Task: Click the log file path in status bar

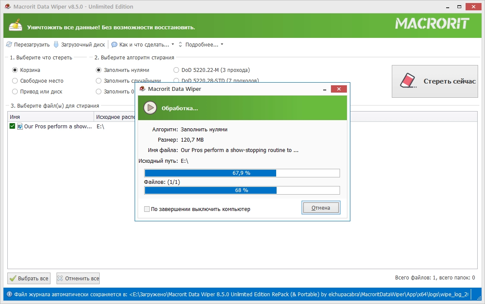Action: pos(299,295)
